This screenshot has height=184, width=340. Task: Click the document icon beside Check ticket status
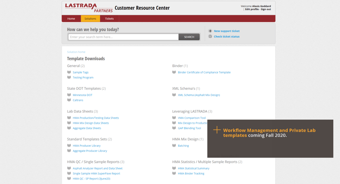pos(210,36)
